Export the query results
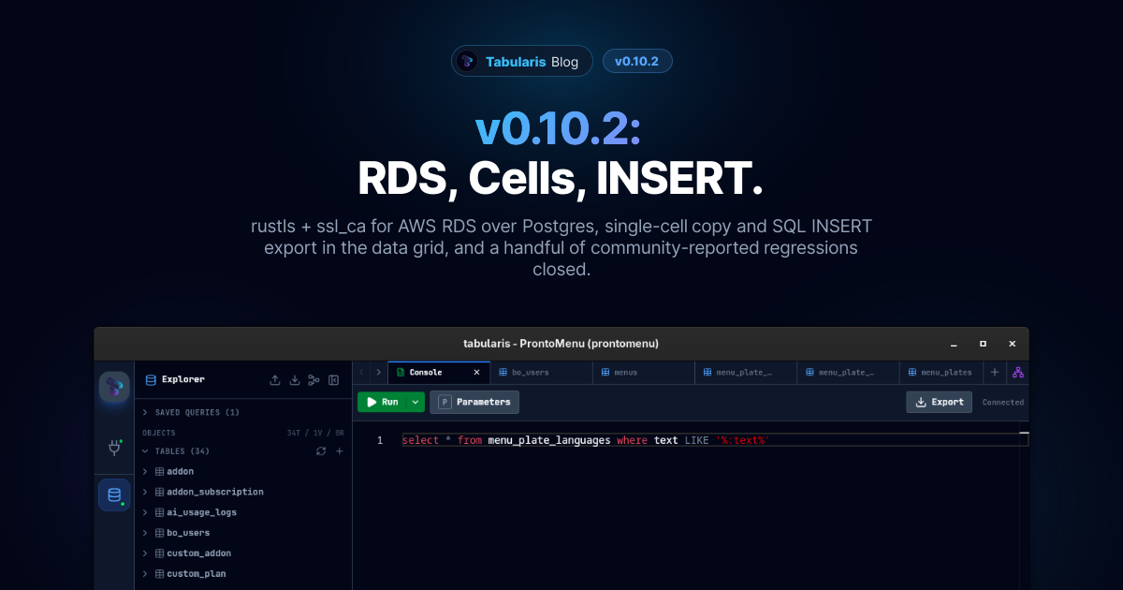Screen dimensions: 1123x590 pos(939,402)
